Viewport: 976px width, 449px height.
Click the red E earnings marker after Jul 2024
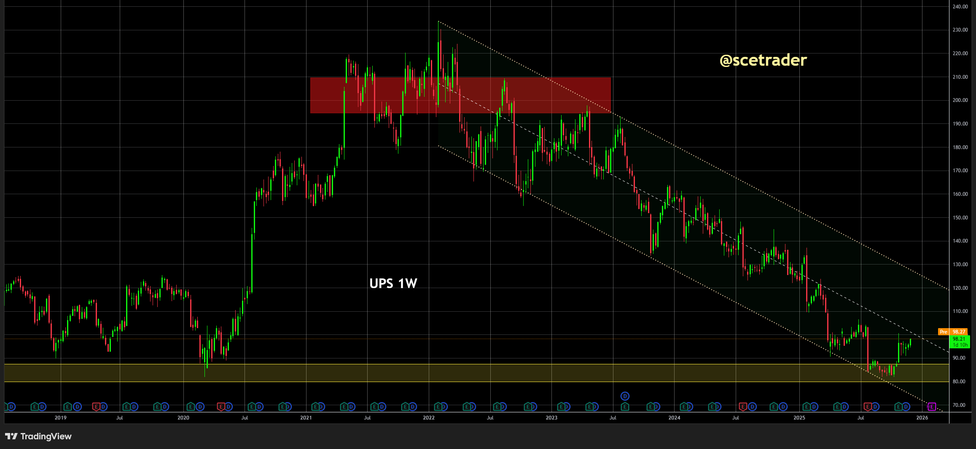(x=743, y=406)
